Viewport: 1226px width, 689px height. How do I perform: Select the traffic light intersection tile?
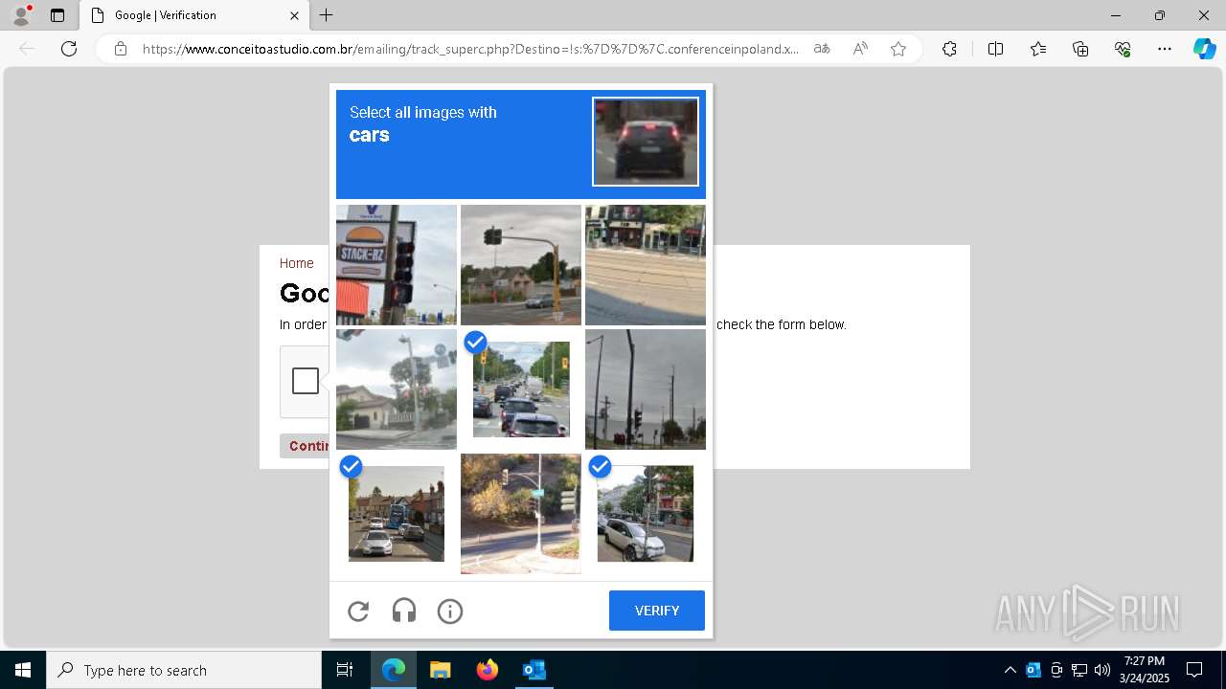tap(521, 265)
